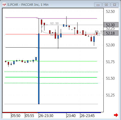The height and width of the screenshot is (120, 121).
Task: Click the 52.18 price marker on the axis
Action: tap(111, 33)
